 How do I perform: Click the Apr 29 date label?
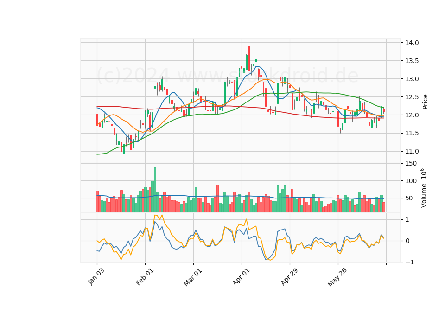pyautogui.click(x=289, y=276)
